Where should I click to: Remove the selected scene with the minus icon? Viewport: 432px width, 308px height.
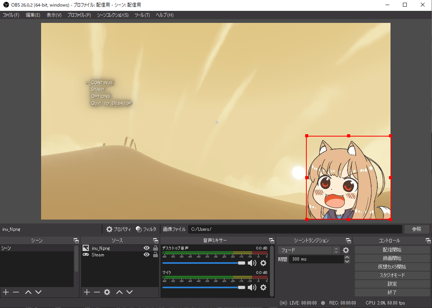coord(16,292)
